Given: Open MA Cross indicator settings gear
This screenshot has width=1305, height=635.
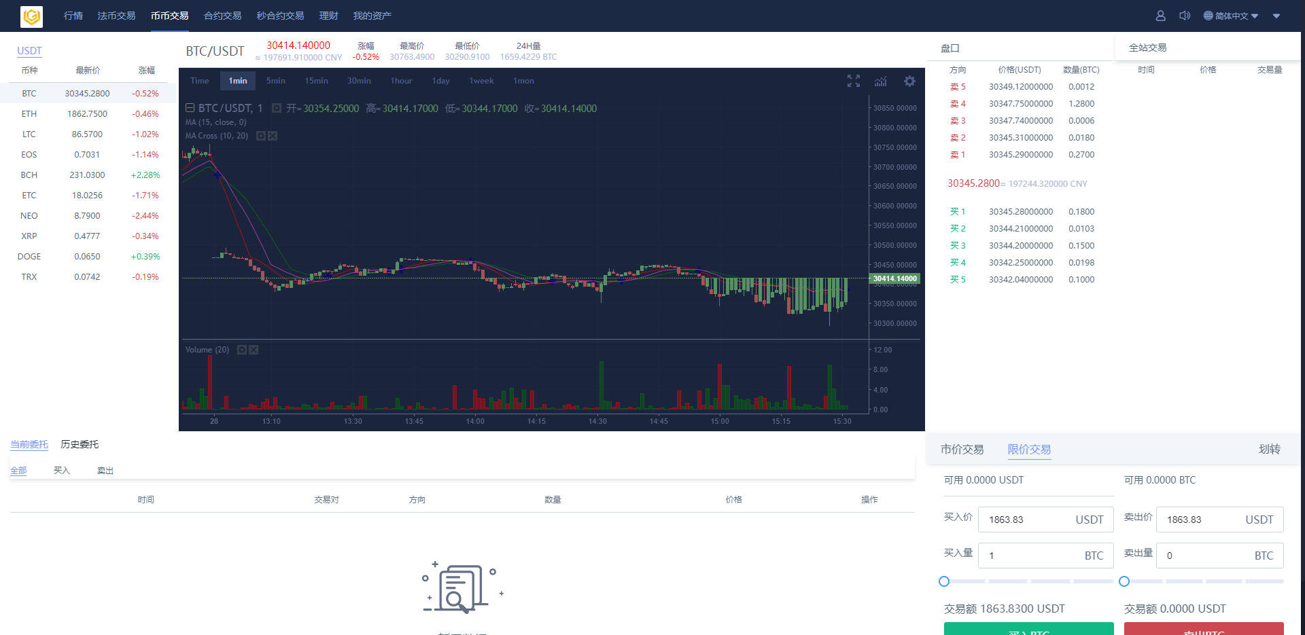Looking at the screenshot, I should [x=260, y=136].
